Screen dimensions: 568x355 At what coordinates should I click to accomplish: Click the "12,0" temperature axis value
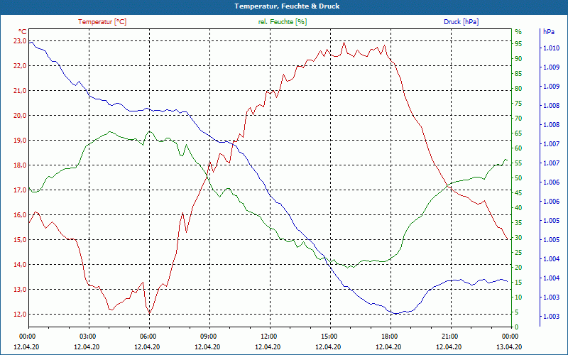20,315
